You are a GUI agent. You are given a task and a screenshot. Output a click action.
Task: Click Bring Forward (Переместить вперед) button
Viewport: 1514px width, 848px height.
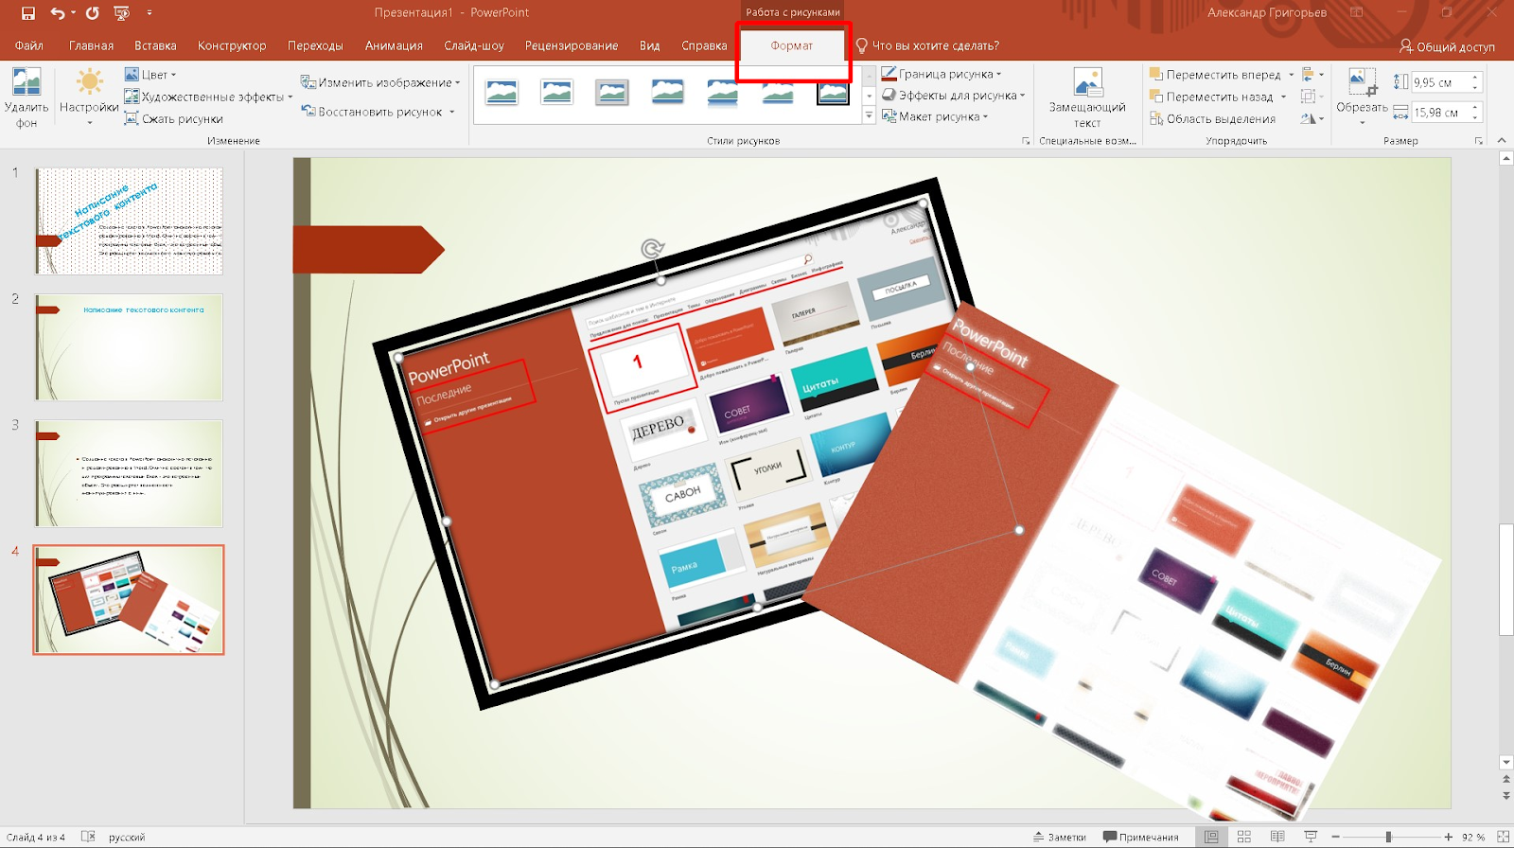click(1215, 75)
